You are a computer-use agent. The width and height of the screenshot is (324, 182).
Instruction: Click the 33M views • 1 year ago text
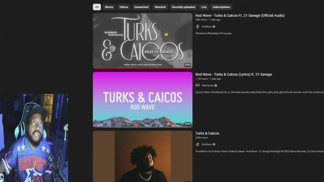[208, 20]
